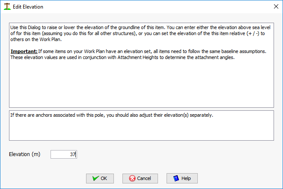Close the Edit Elevation dialog
The width and height of the screenshot is (283, 189).
[x=276, y=7]
